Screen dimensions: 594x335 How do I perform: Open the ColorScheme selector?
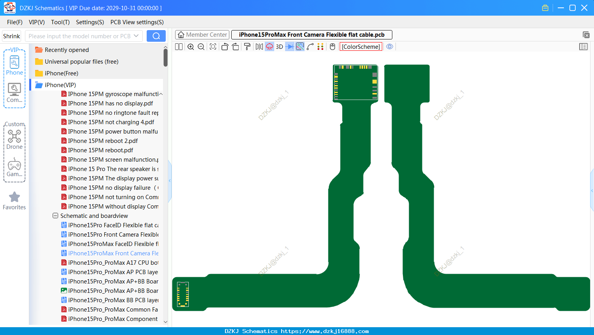point(361,47)
